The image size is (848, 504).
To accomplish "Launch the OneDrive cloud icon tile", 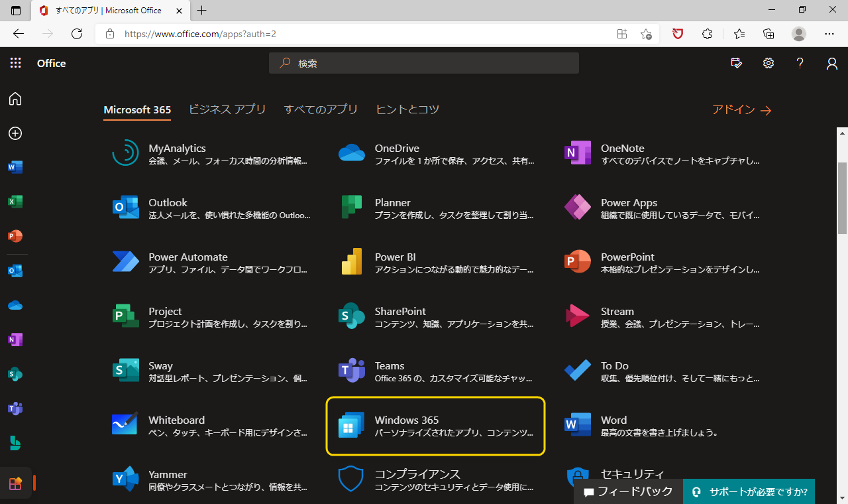I will coord(352,153).
